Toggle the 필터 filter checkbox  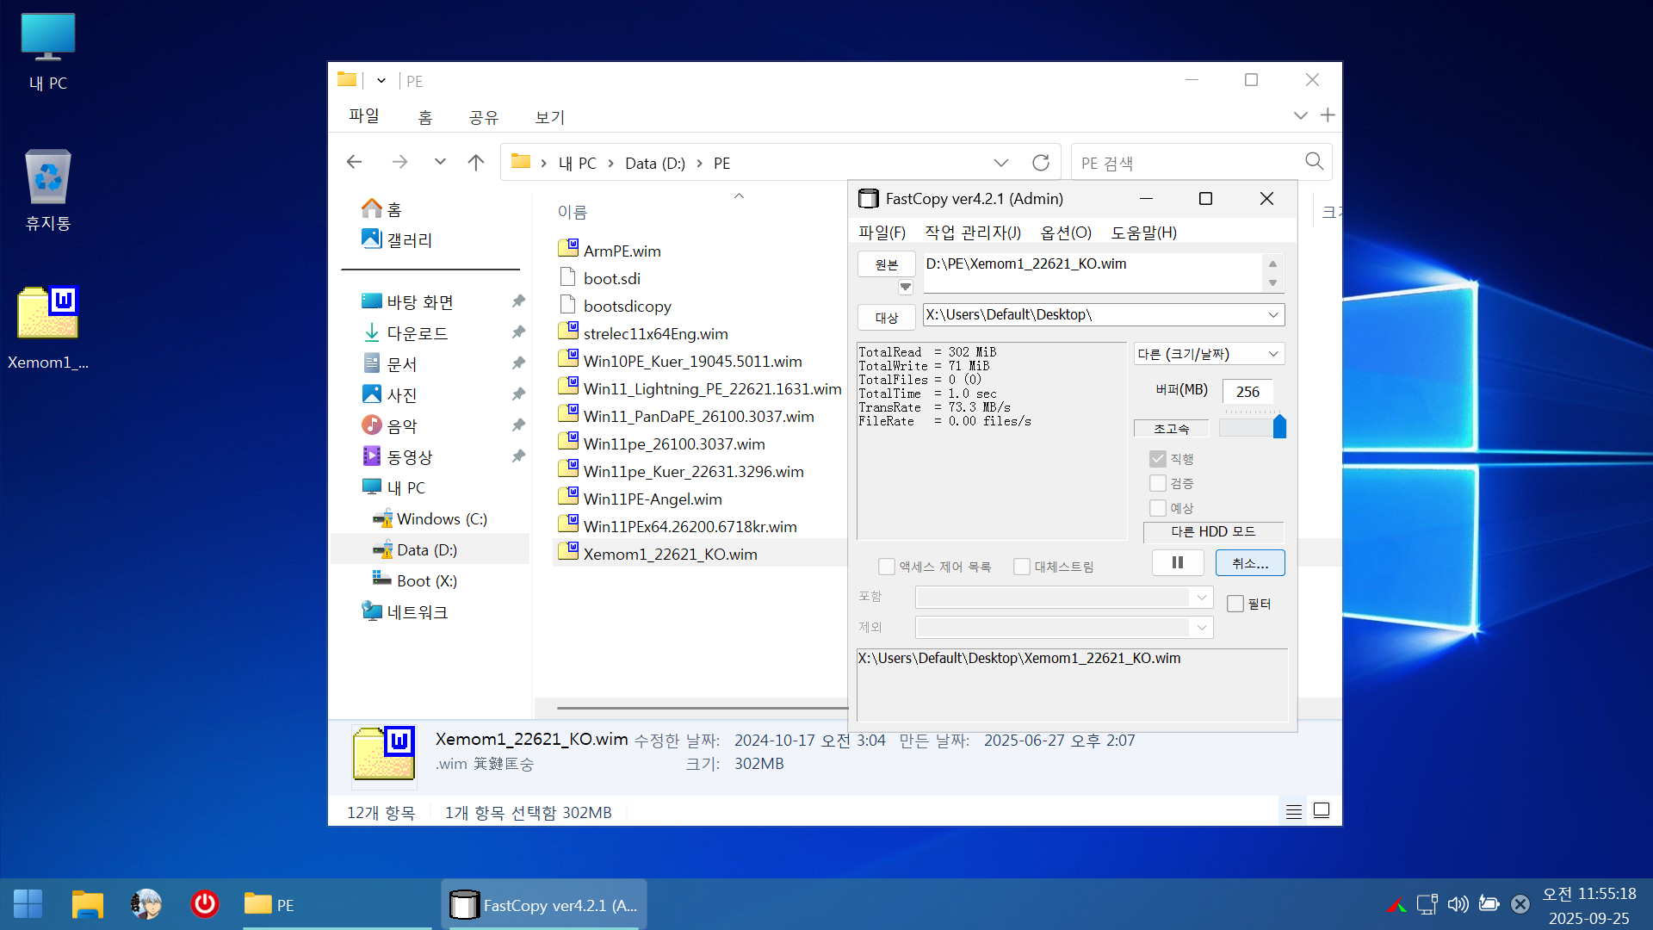(x=1235, y=604)
